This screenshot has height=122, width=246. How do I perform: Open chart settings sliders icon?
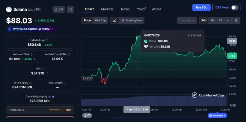(x=236, y=20)
